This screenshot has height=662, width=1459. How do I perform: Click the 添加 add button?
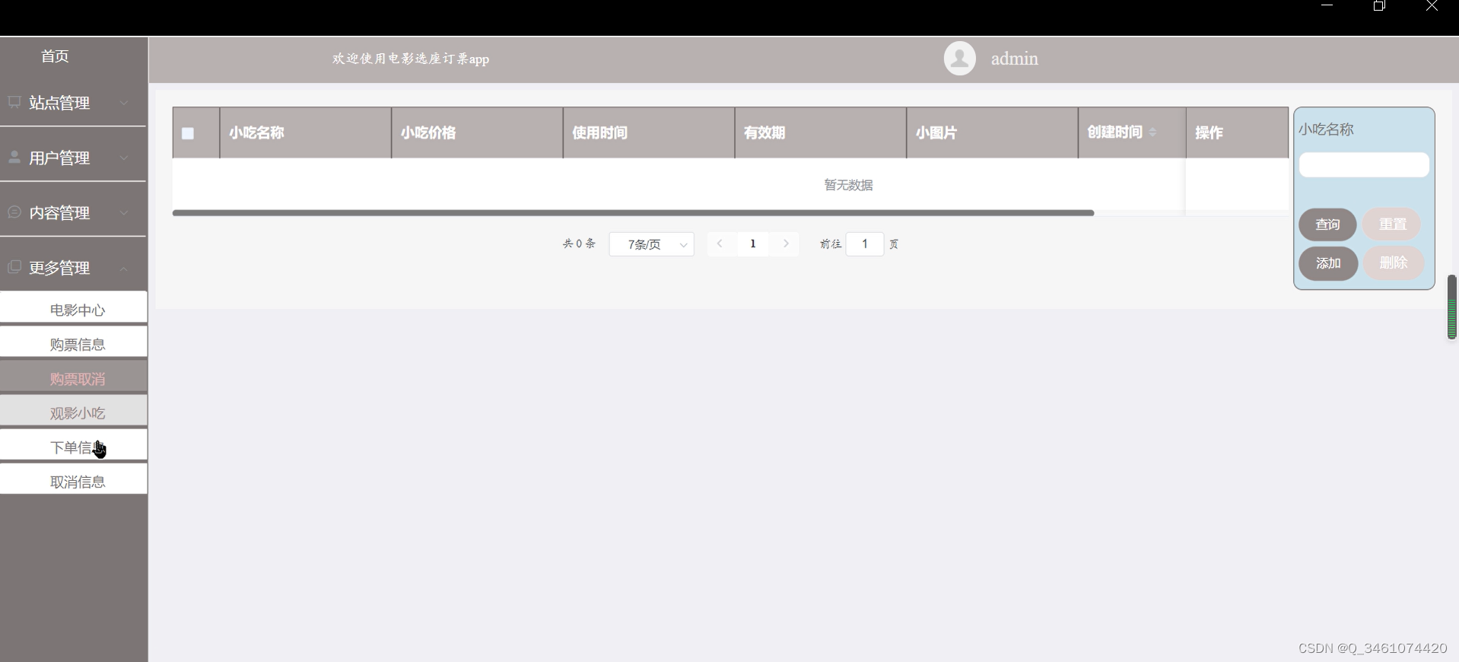click(x=1327, y=263)
